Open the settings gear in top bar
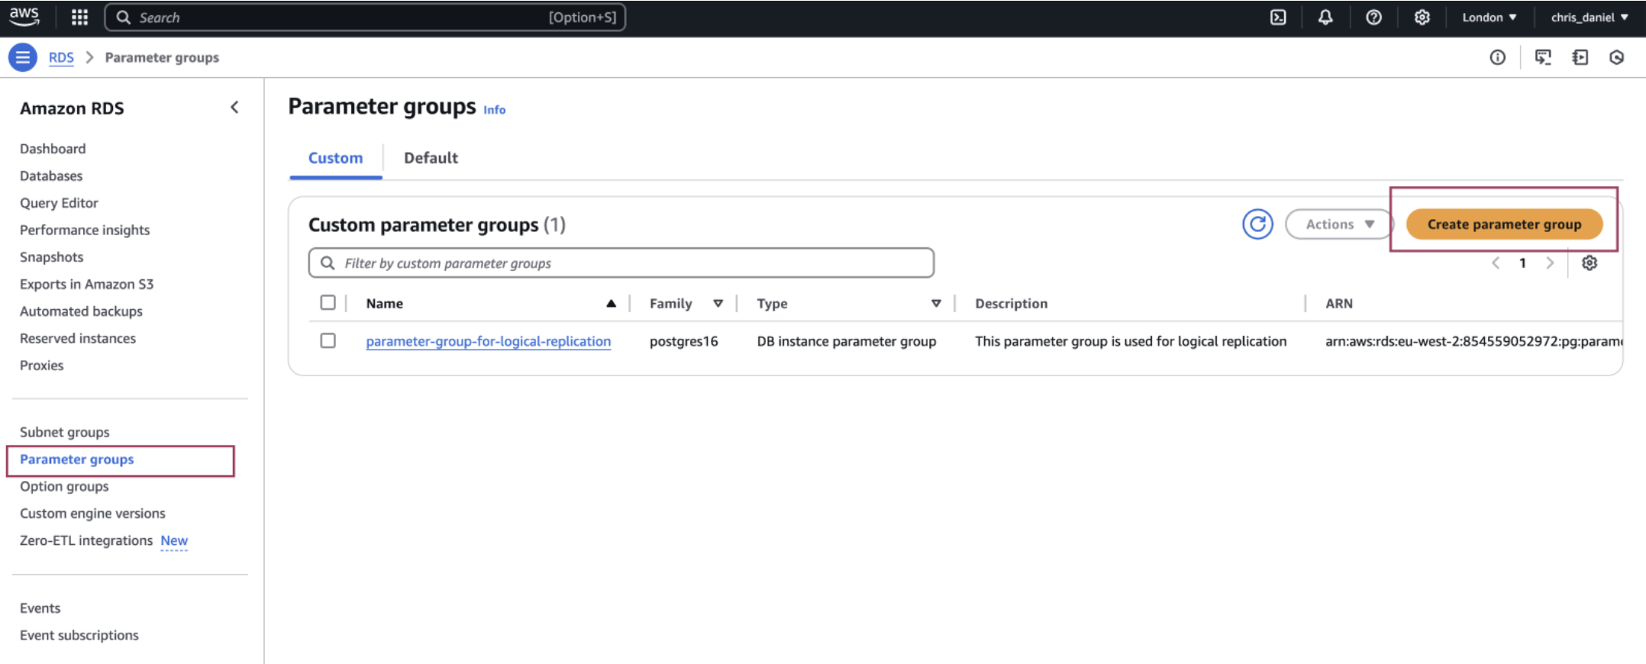Viewport: 1646px width, 664px height. click(1422, 18)
